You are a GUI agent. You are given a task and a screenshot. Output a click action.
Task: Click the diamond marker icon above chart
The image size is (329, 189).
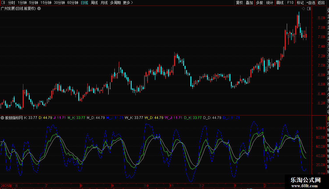[x=303, y=9]
